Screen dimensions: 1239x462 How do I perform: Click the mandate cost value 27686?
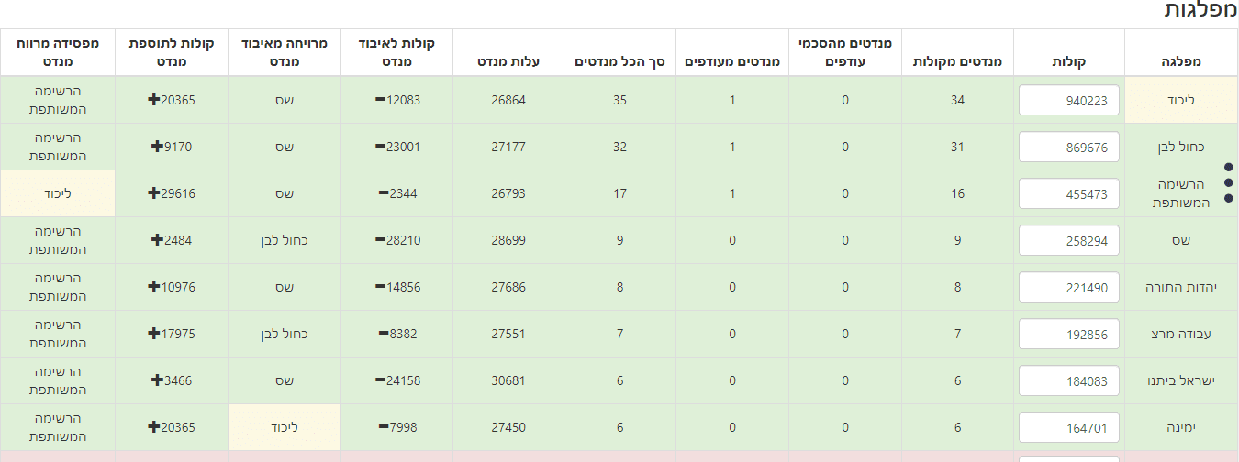point(508,287)
